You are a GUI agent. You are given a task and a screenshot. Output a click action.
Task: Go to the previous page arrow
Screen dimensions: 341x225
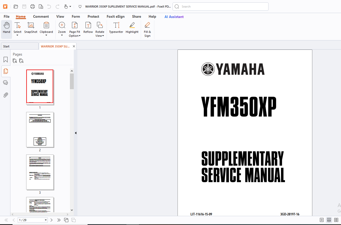coord(14,220)
